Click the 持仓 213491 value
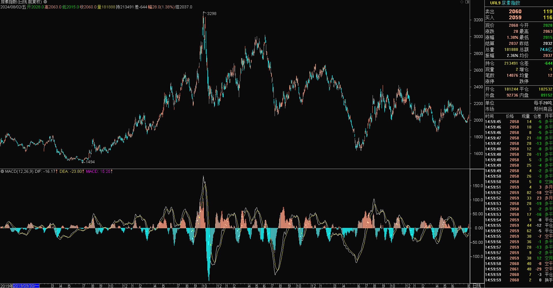The width and height of the screenshot is (553, 288). click(x=511, y=63)
